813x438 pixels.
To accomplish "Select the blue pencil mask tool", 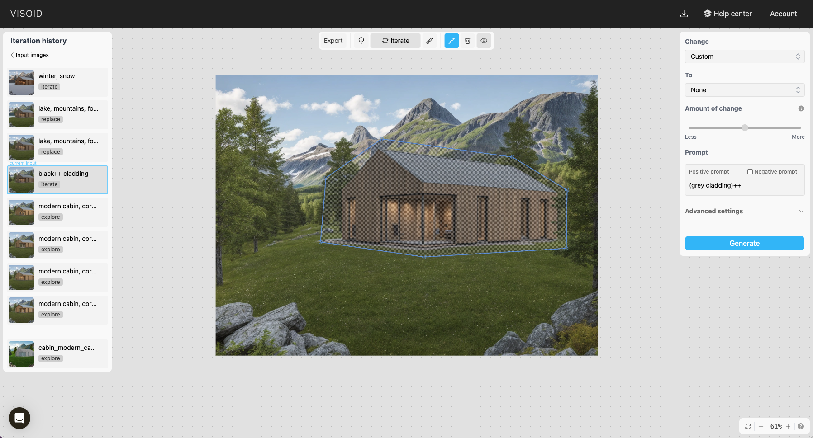I will point(452,41).
